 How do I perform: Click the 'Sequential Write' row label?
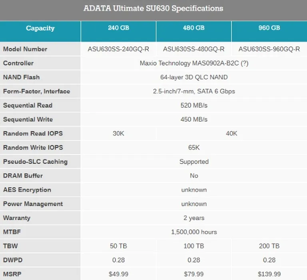(28, 119)
